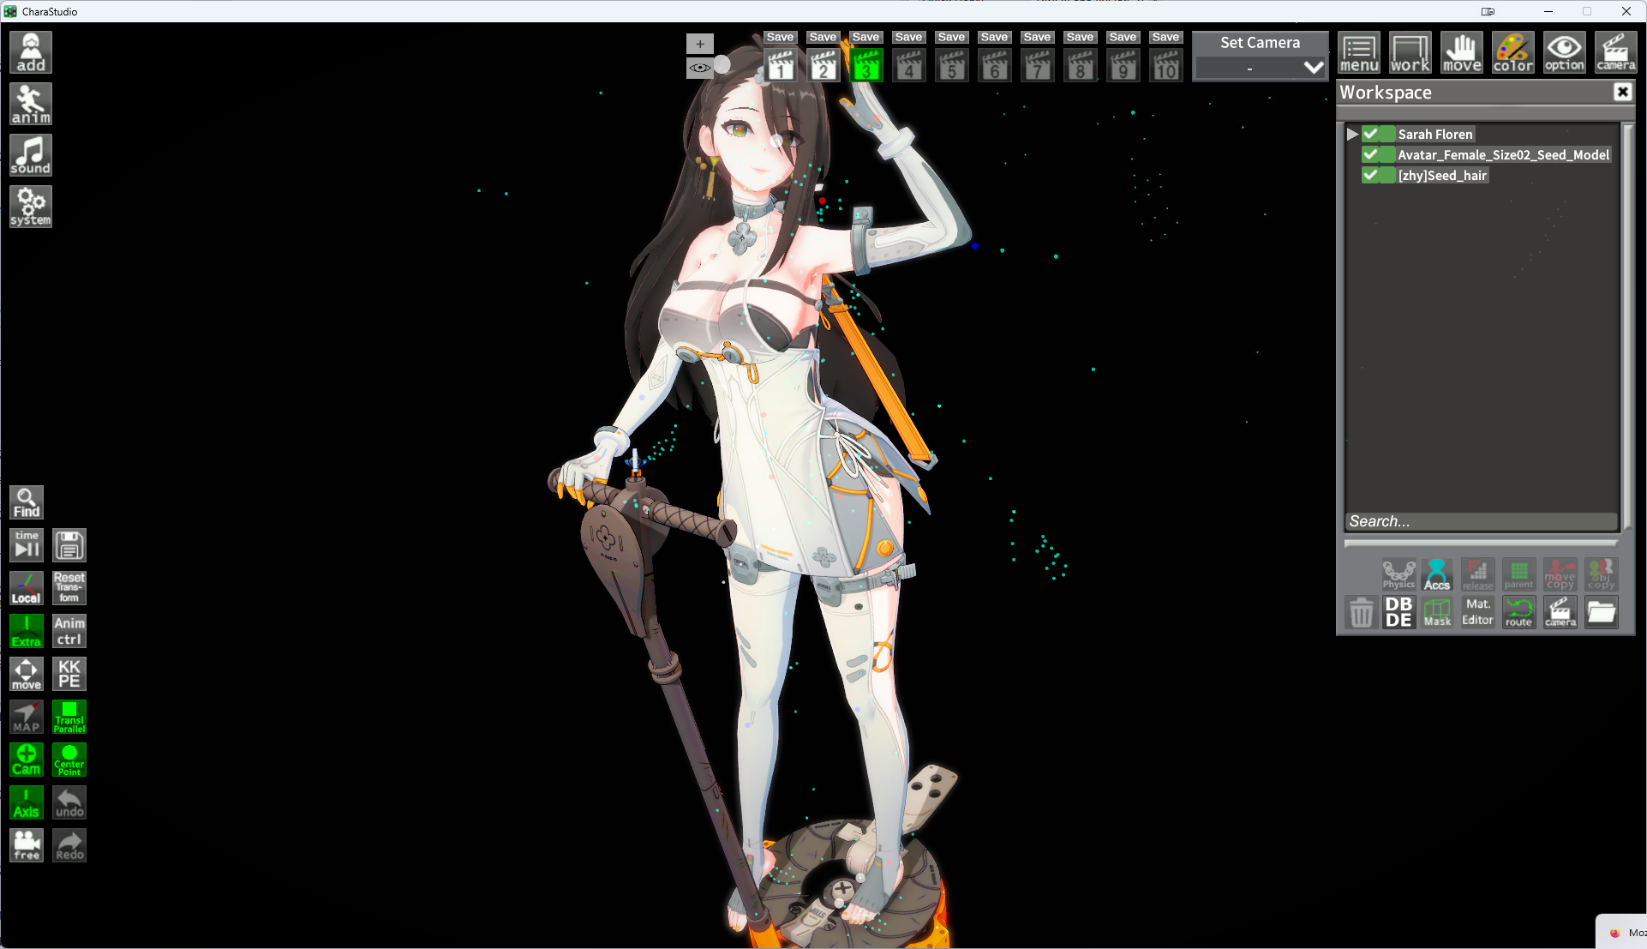Open the add object menu
Image resolution: width=1647 pixels, height=949 pixels.
click(x=31, y=52)
